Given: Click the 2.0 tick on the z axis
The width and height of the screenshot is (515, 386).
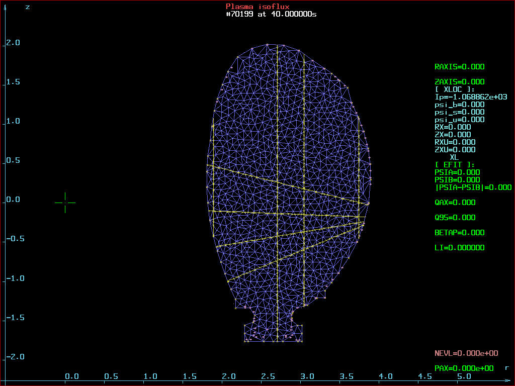Looking at the screenshot, I should [13, 43].
